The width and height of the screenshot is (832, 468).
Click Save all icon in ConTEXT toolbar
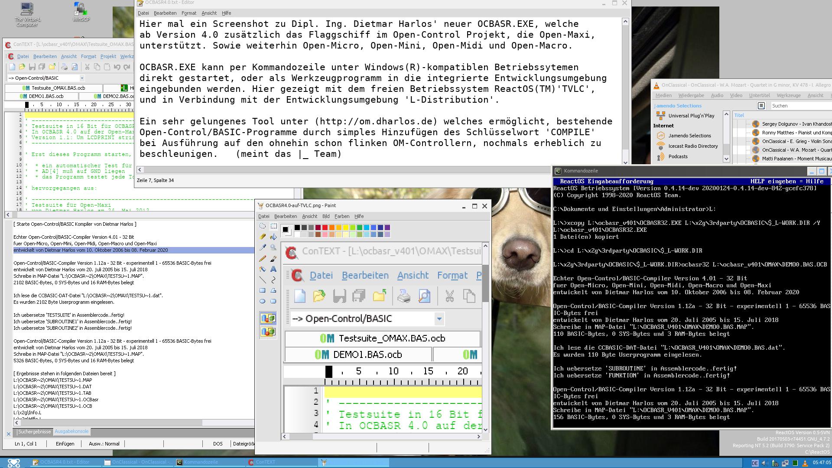pyautogui.click(x=42, y=67)
